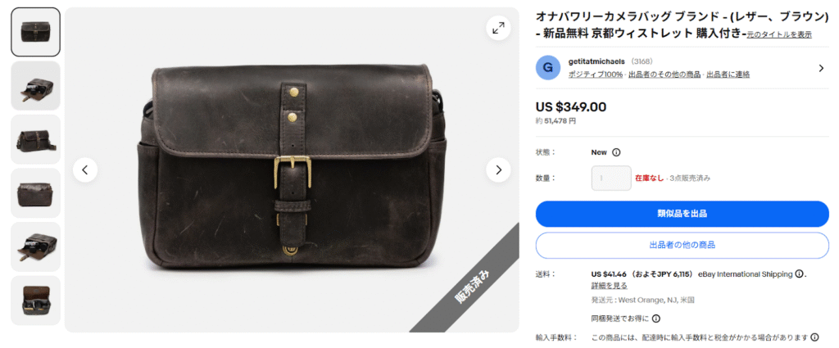839x348 pixels.
Task: Expand the product image to fullscreen
Action: point(498,29)
